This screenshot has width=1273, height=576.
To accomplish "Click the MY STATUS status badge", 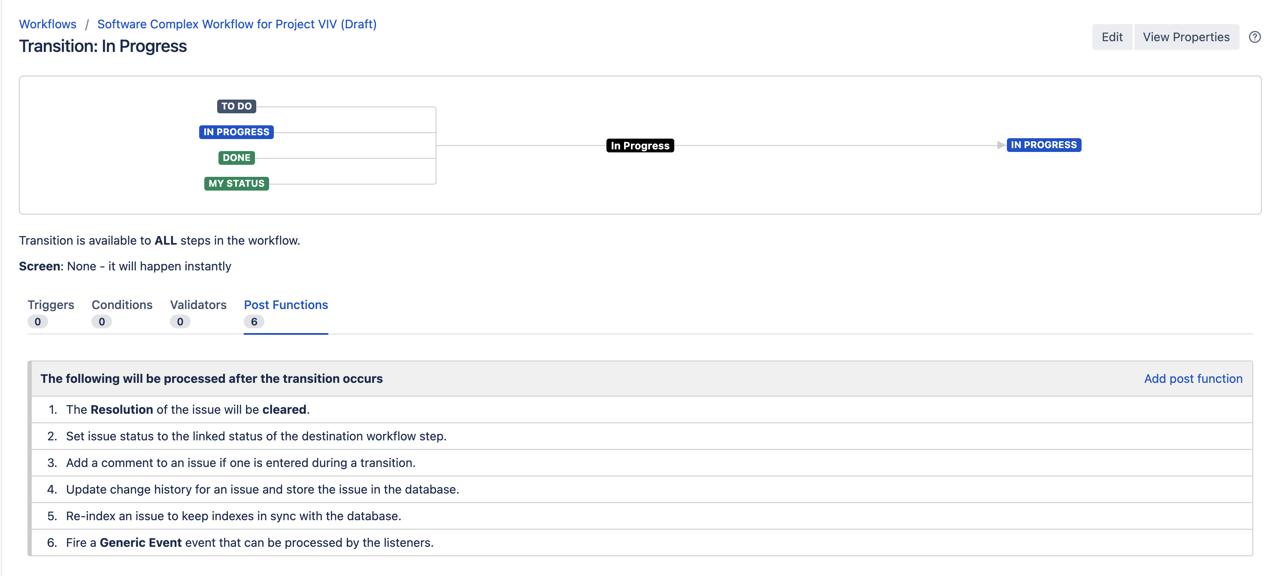I will 236,183.
